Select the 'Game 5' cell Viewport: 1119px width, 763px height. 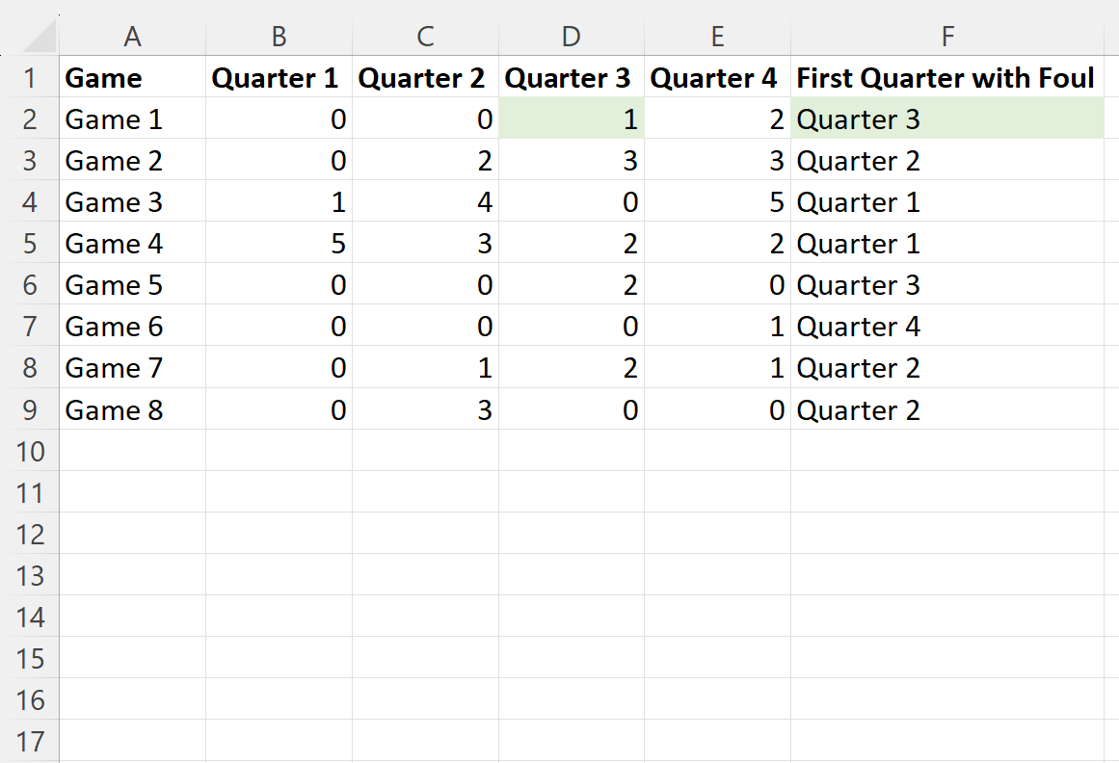[x=132, y=285]
